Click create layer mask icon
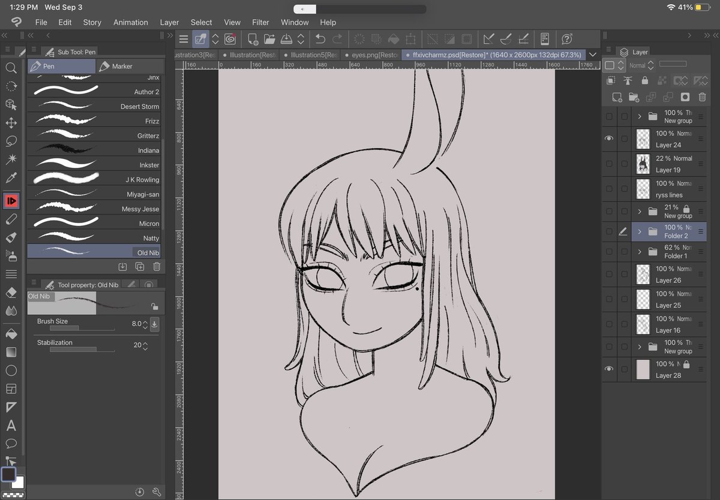Screen dimensions: 720x500 [x=685, y=97]
